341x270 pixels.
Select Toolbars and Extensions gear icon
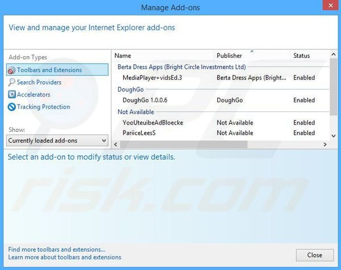[11, 70]
